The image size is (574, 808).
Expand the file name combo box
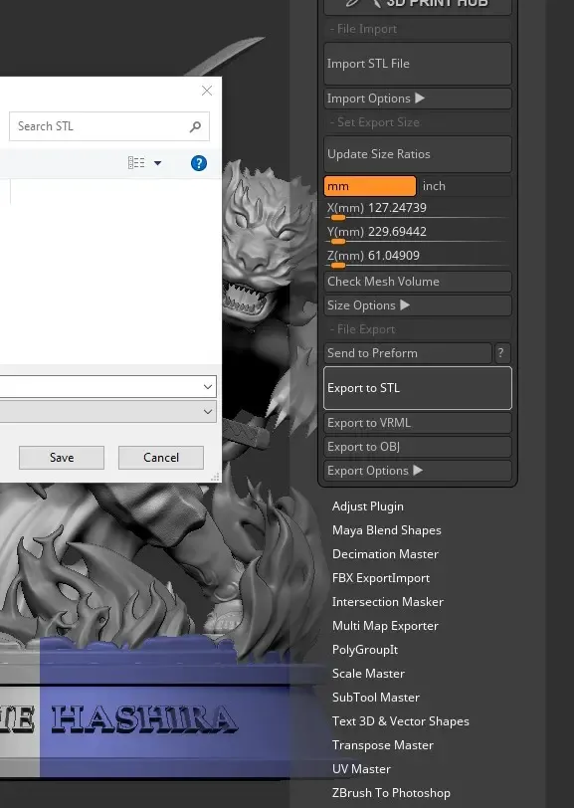208,386
